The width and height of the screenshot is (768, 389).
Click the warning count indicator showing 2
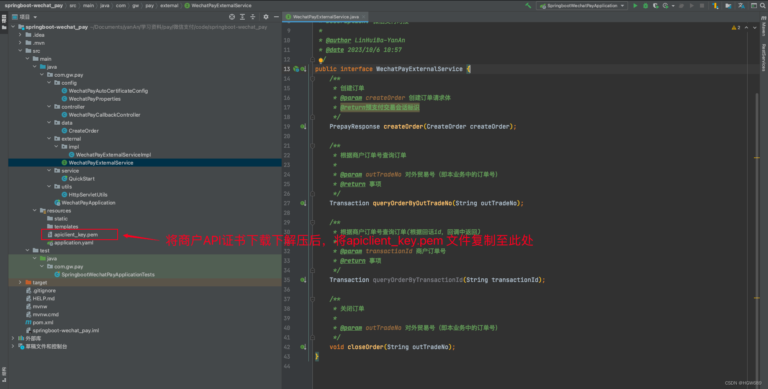coord(736,28)
